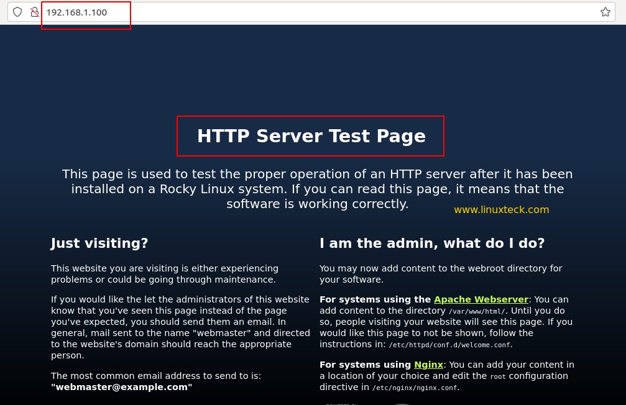Click the I am the admin heading
Viewport: 626px width, 405px height.
pyautogui.click(x=432, y=243)
